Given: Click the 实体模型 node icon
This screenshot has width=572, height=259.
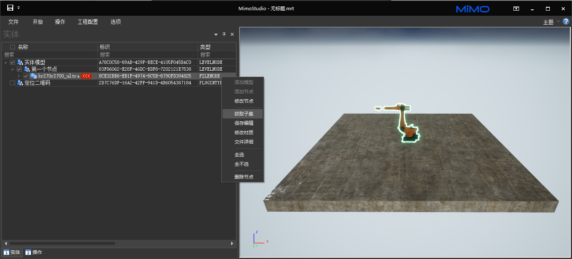Looking at the screenshot, I should pyautogui.click(x=20, y=62).
